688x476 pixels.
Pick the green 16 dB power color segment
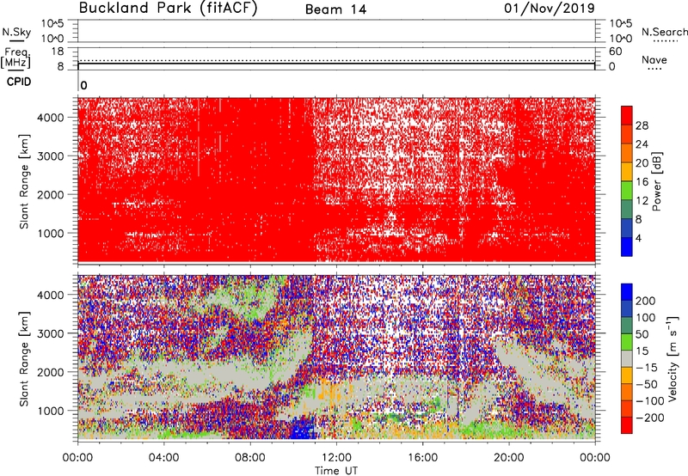coord(627,190)
